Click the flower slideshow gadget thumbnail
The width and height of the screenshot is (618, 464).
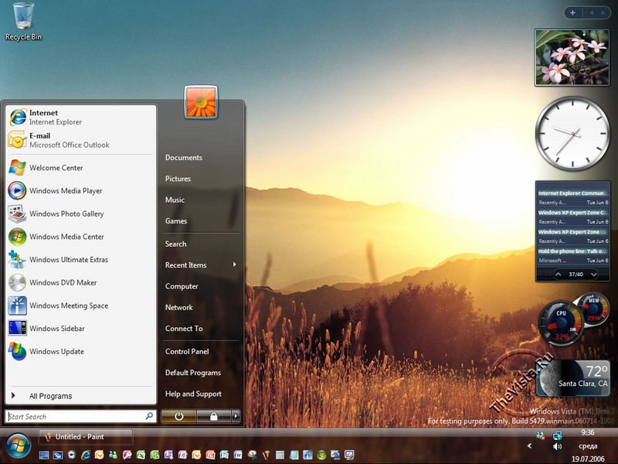572,57
